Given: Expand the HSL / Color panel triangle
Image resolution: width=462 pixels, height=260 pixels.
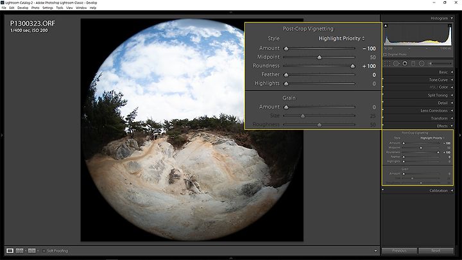Looking at the screenshot, I should pyautogui.click(x=452, y=87).
